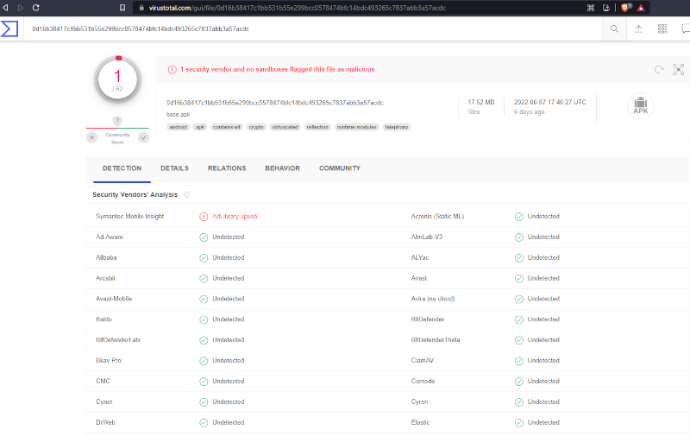Click the VirusTotal logo icon

click(x=10, y=28)
